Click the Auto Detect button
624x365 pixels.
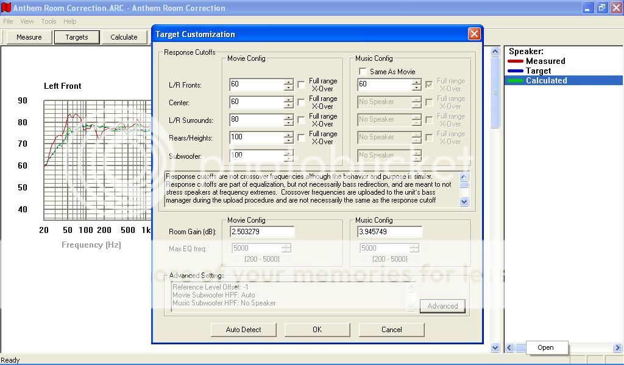click(244, 330)
